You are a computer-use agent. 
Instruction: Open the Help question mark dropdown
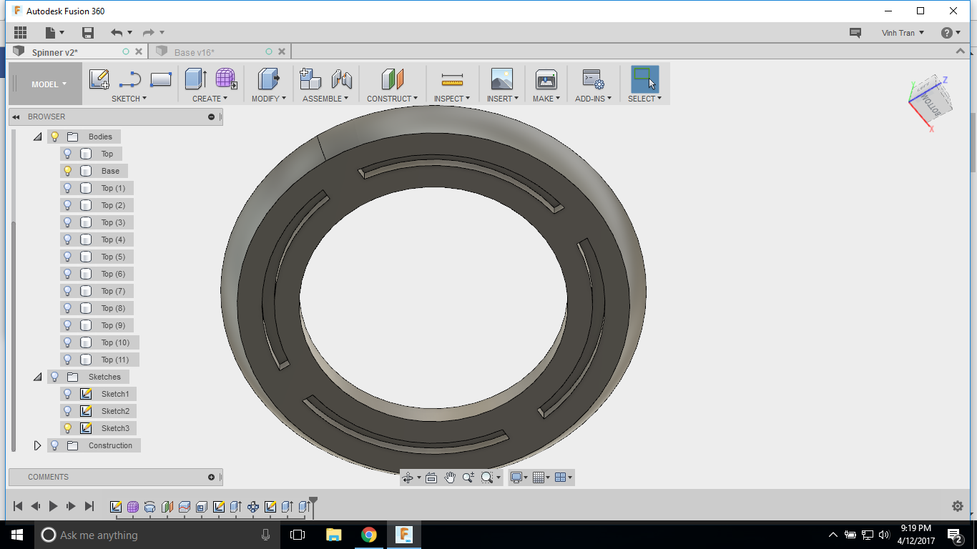pos(951,33)
